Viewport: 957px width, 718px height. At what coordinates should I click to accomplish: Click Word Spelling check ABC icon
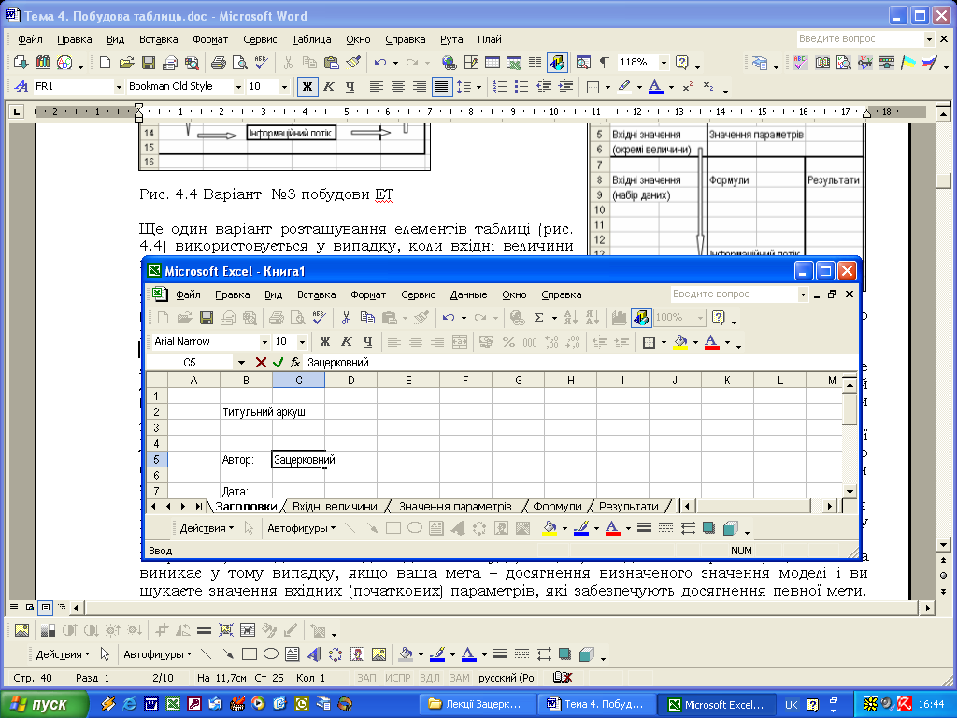[x=262, y=63]
